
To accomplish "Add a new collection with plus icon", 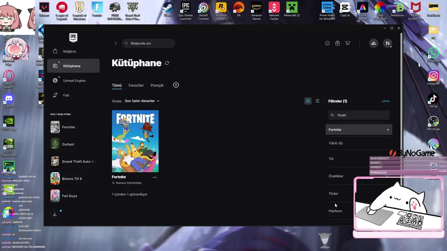I will point(176,85).
